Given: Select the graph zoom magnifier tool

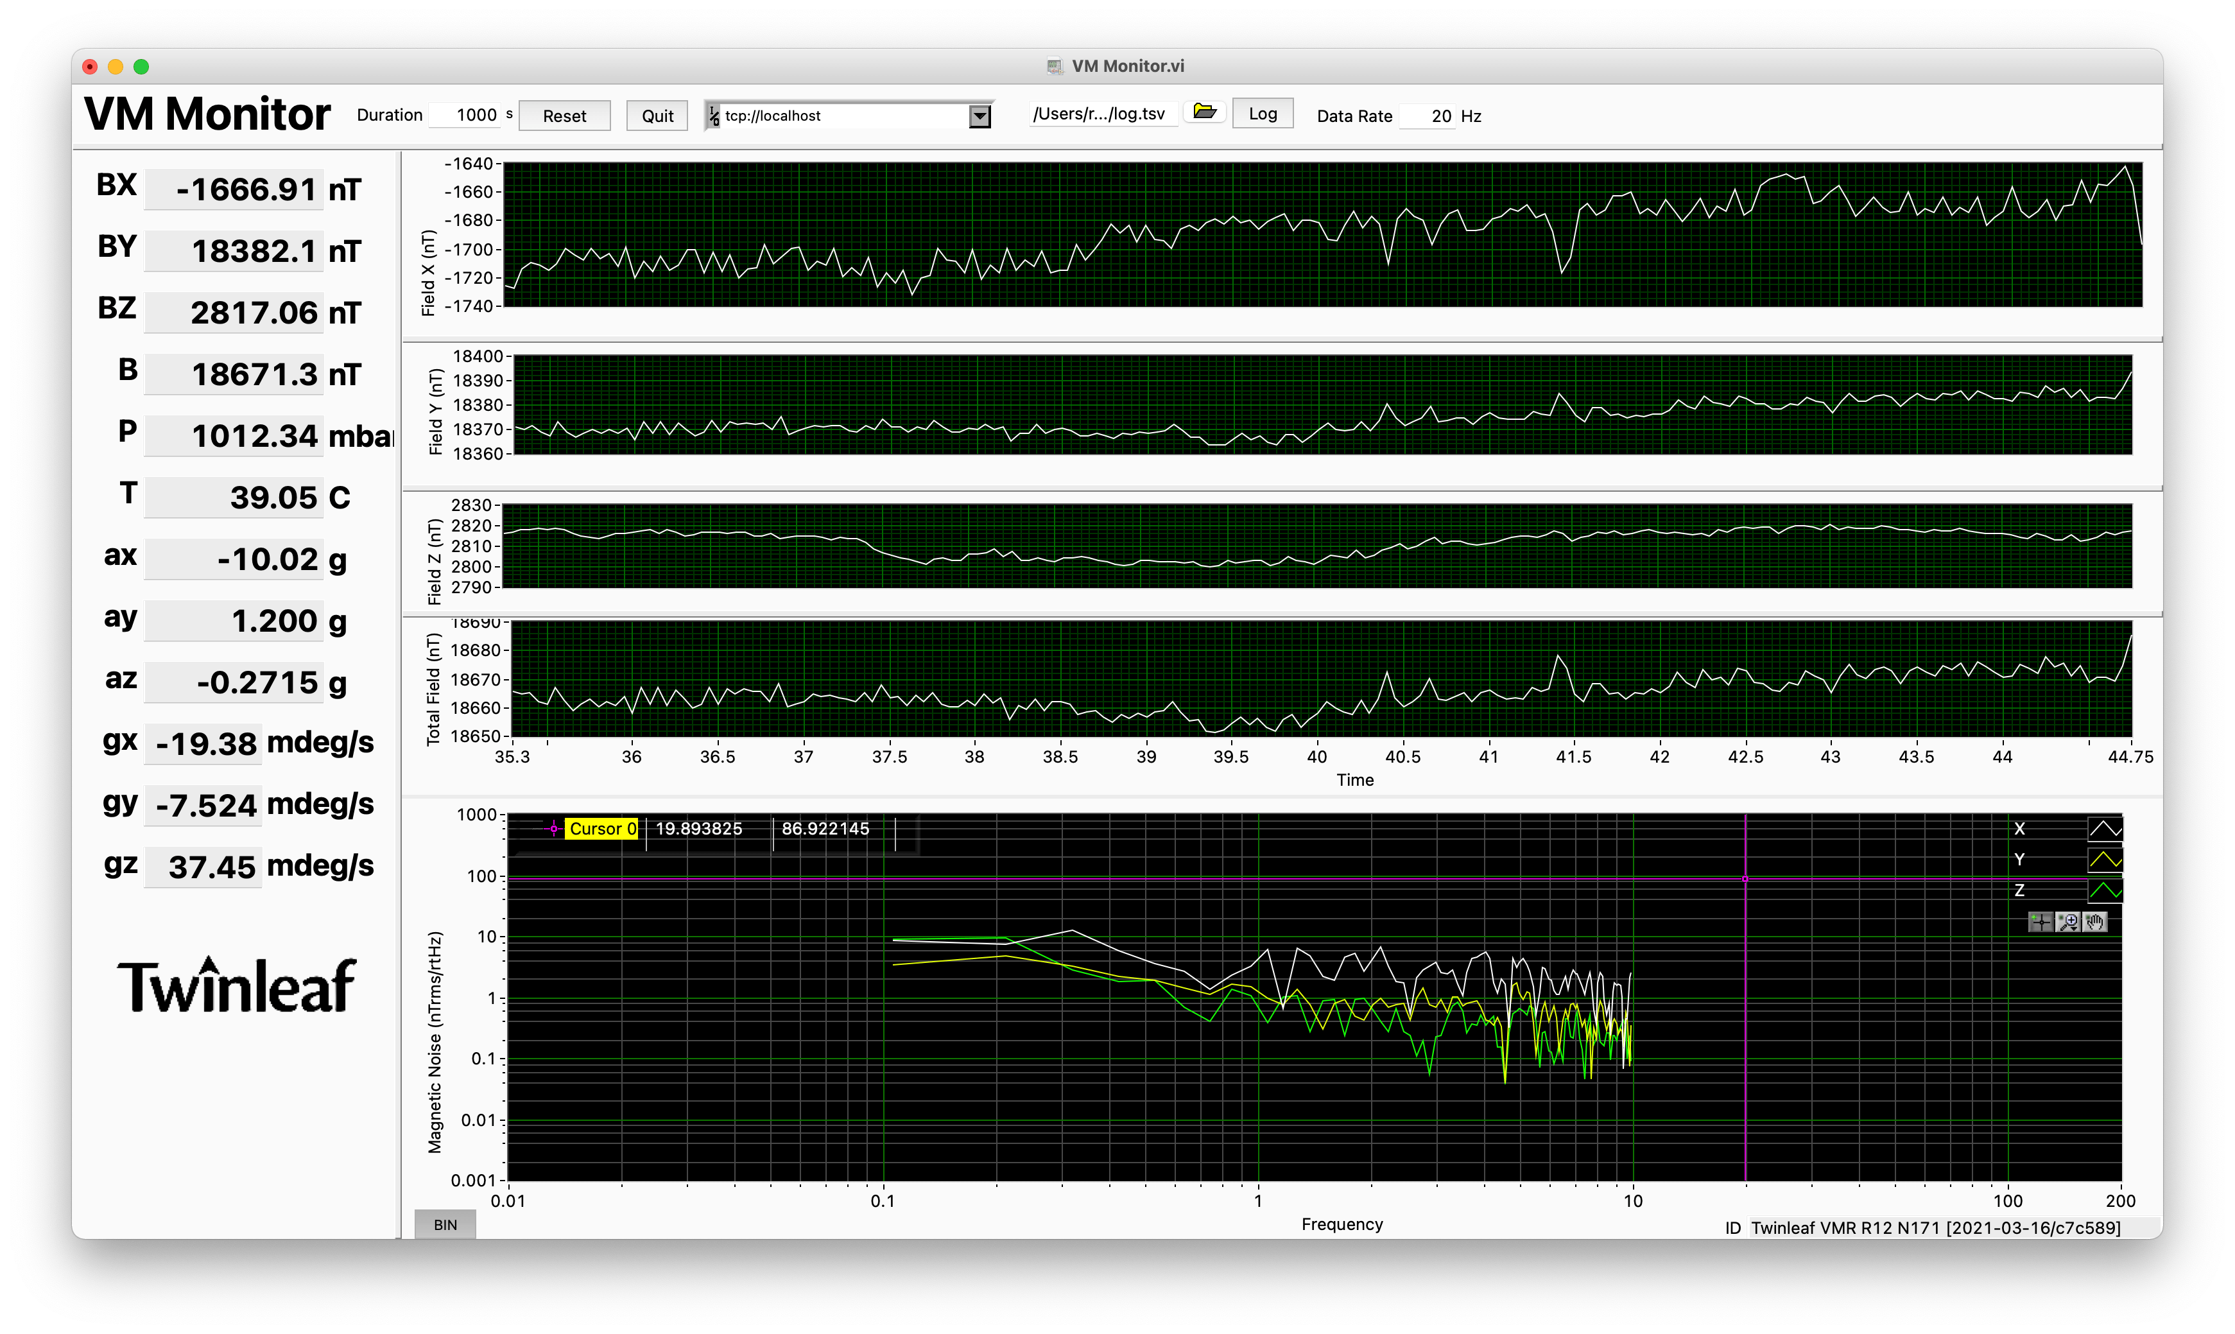Looking at the screenshot, I should 2068,923.
